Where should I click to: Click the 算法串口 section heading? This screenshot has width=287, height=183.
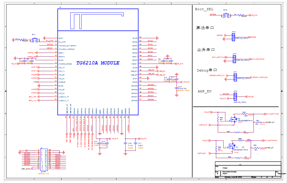205,28
